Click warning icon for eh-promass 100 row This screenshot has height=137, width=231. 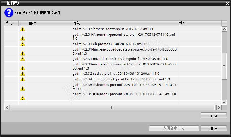click(23, 44)
